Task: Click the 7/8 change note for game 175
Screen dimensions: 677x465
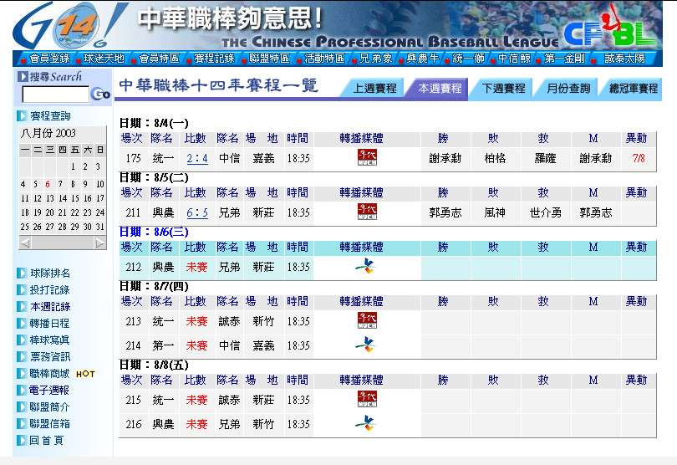Action: pyautogui.click(x=639, y=158)
